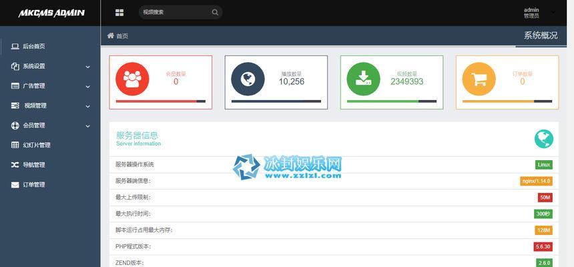Click the 服务器信息 heading
Image resolution: width=574 pixels, height=267 pixels.
[137, 135]
